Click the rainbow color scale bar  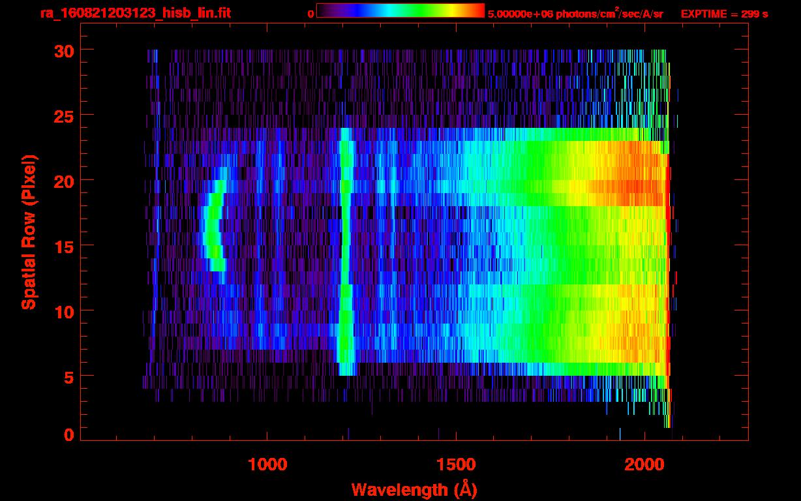point(400,10)
